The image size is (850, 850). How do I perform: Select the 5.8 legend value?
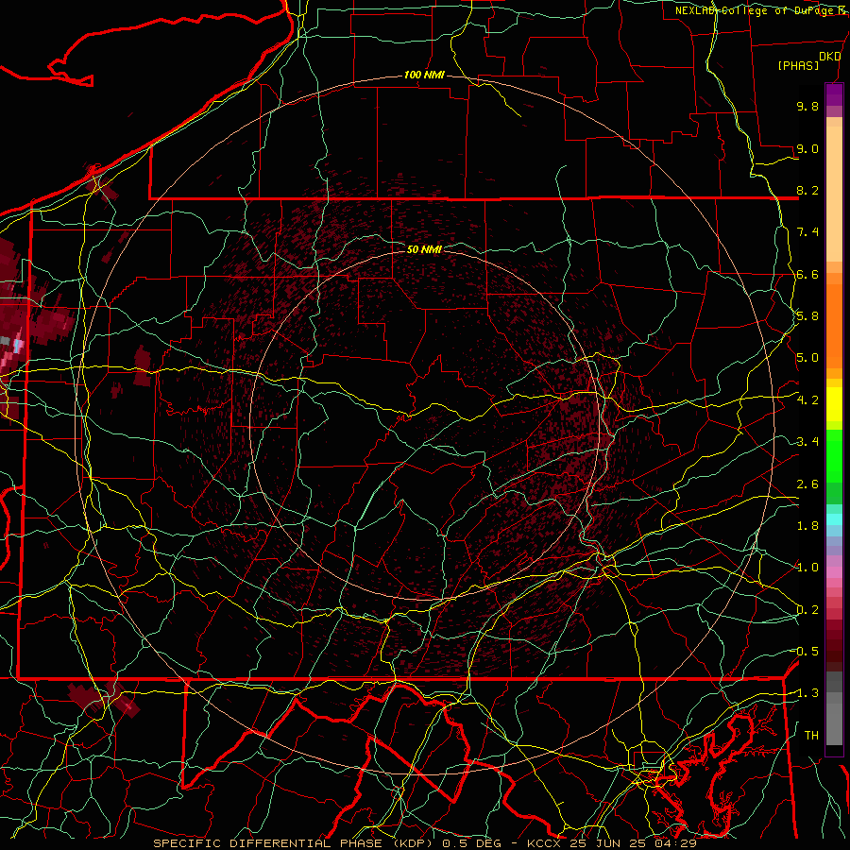coord(807,316)
